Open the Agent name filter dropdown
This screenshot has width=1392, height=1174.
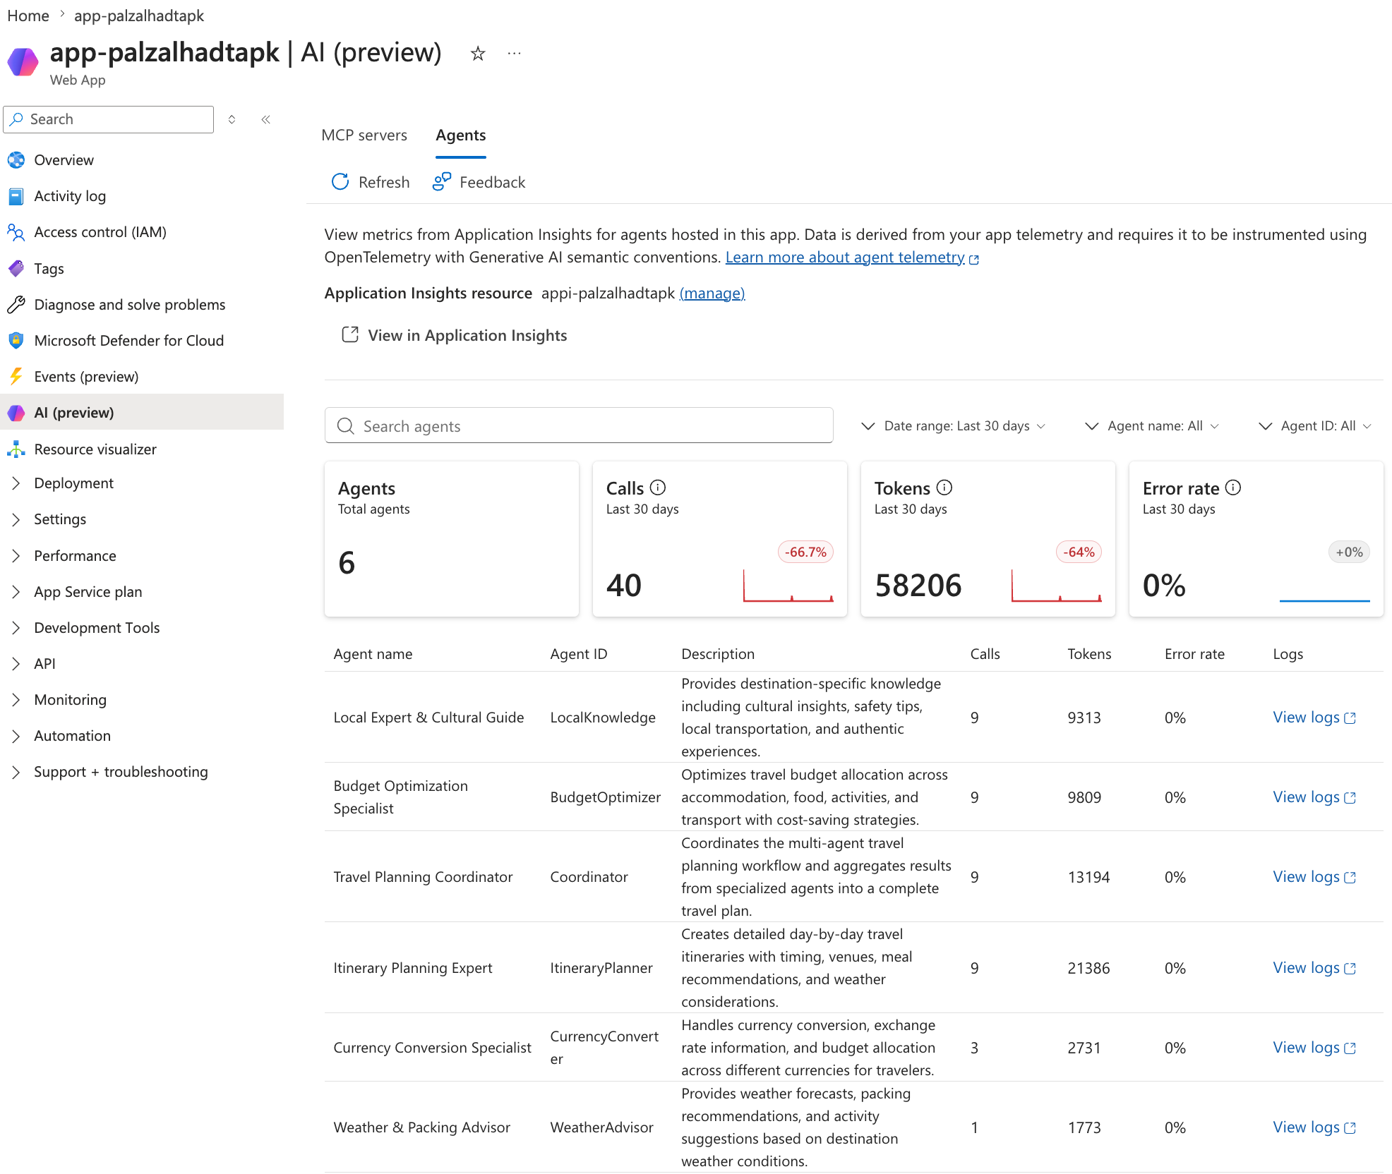pos(1152,426)
